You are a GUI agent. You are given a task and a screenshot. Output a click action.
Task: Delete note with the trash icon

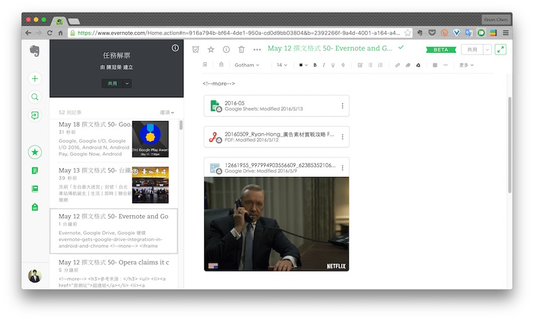pos(241,50)
